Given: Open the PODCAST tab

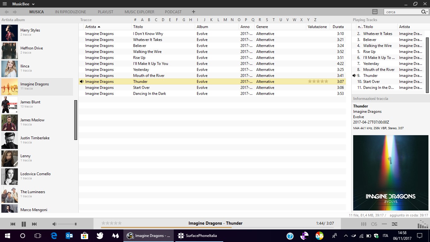Looking at the screenshot, I should click(x=173, y=12).
